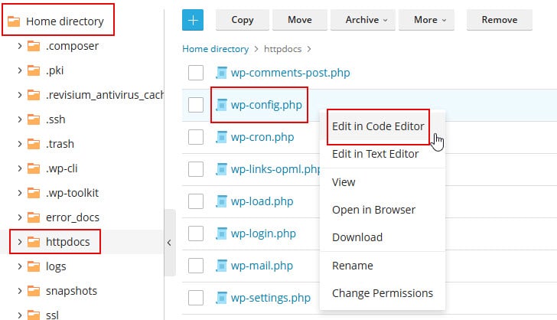
Task: Click the .revisium_antivirus_cache folder icon
Action: pos(34,95)
